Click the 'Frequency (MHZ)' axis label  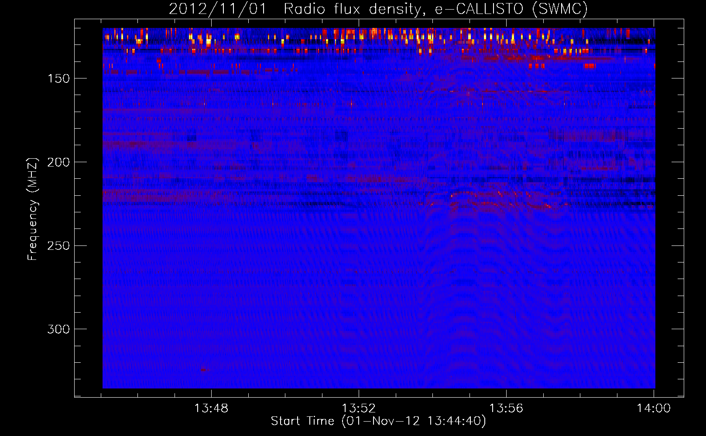(33, 209)
